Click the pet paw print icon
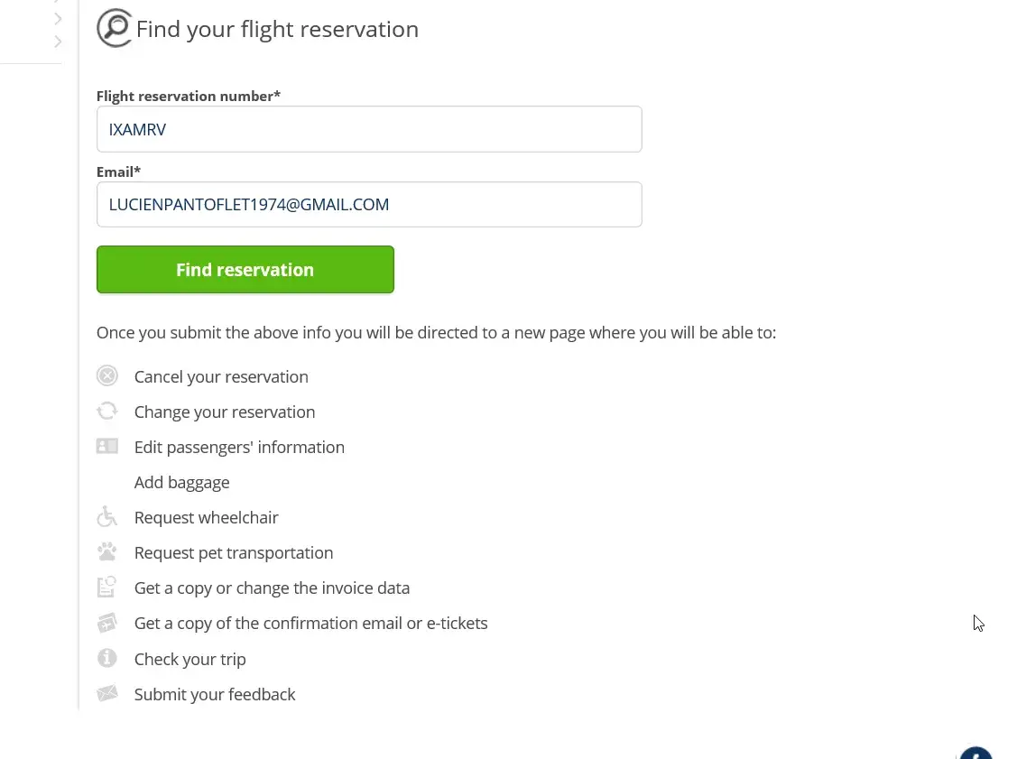The width and height of the screenshot is (1017, 759). pyautogui.click(x=107, y=552)
